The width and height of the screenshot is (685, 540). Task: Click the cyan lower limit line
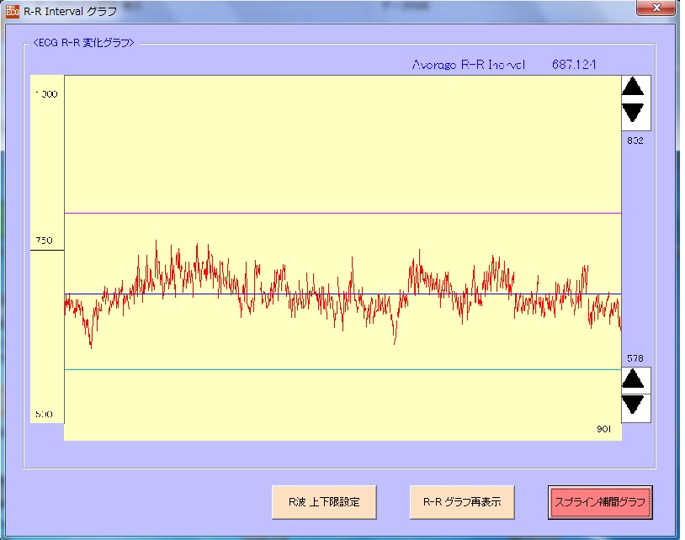pyautogui.click(x=337, y=369)
